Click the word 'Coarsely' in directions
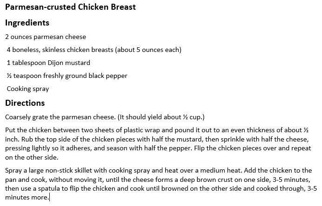Screen dimensions: 322x206 (18, 117)
